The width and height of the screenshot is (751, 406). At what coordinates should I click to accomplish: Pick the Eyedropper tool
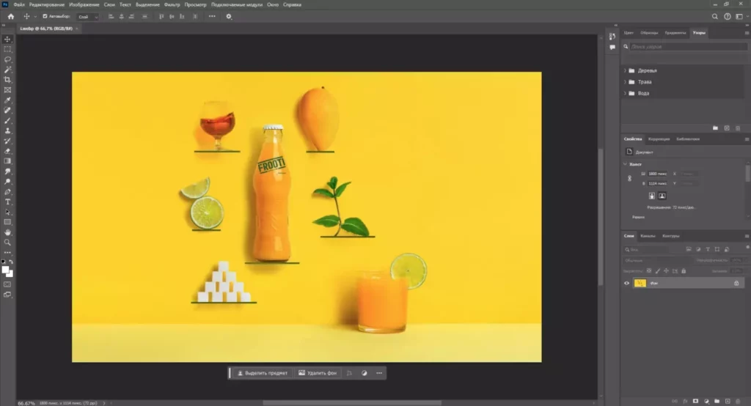coord(8,100)
